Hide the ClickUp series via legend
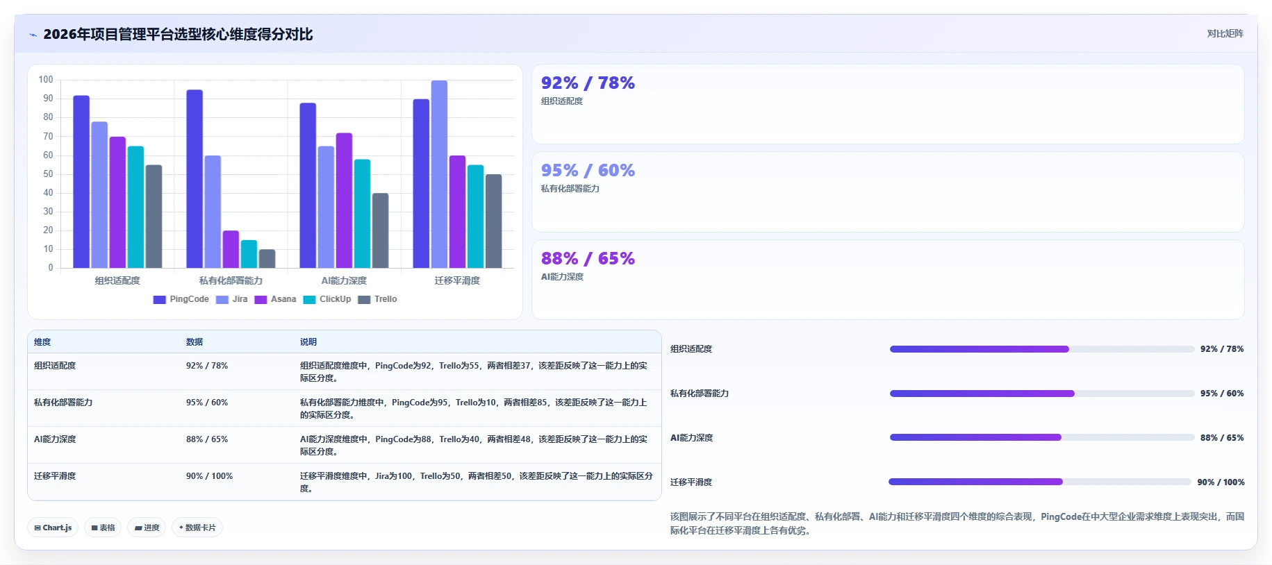Image resolution: width=1272 pixels, height=565 pixels. [327, 299]
